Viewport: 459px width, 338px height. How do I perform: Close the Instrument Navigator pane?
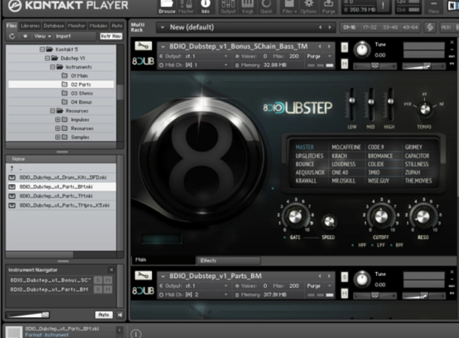point(111,270)
